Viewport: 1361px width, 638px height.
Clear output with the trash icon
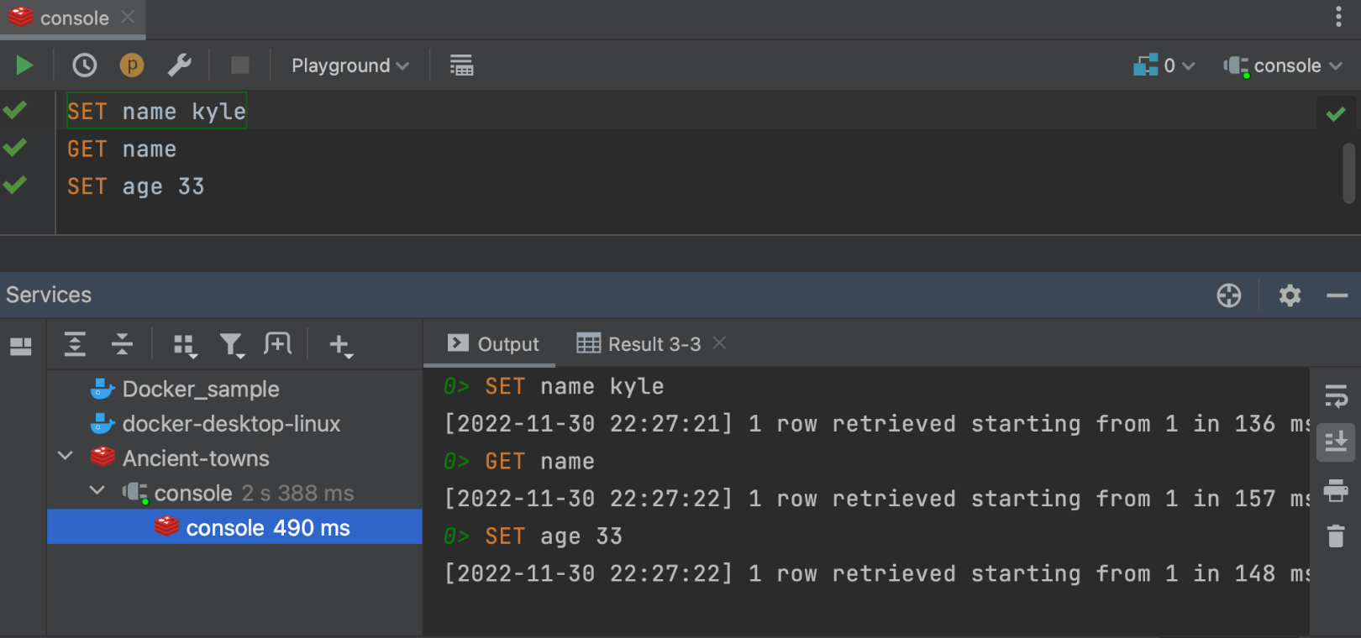coord(1336,536)
